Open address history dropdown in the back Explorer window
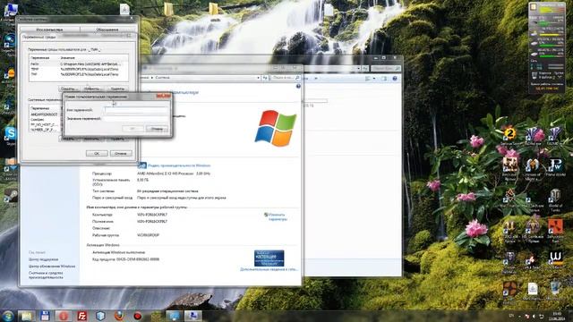The width and height of the screenshot is (573, 322). [x=358, y=68]
